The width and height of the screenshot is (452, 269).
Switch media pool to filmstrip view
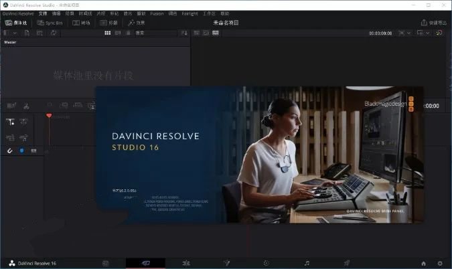(x=118, y=33)
